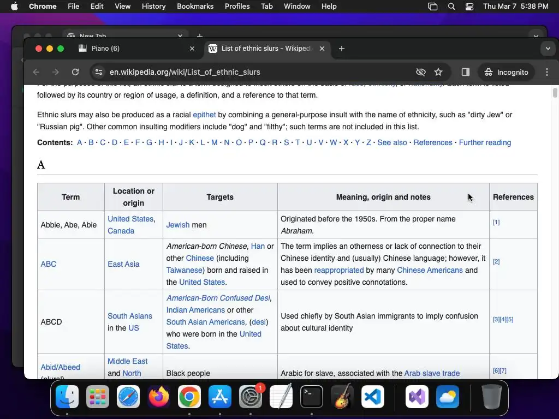The width and height of the screenshot is (559, 419).
Task: Launch GarageBand from the Dock
Action: (x=342, y=397)
